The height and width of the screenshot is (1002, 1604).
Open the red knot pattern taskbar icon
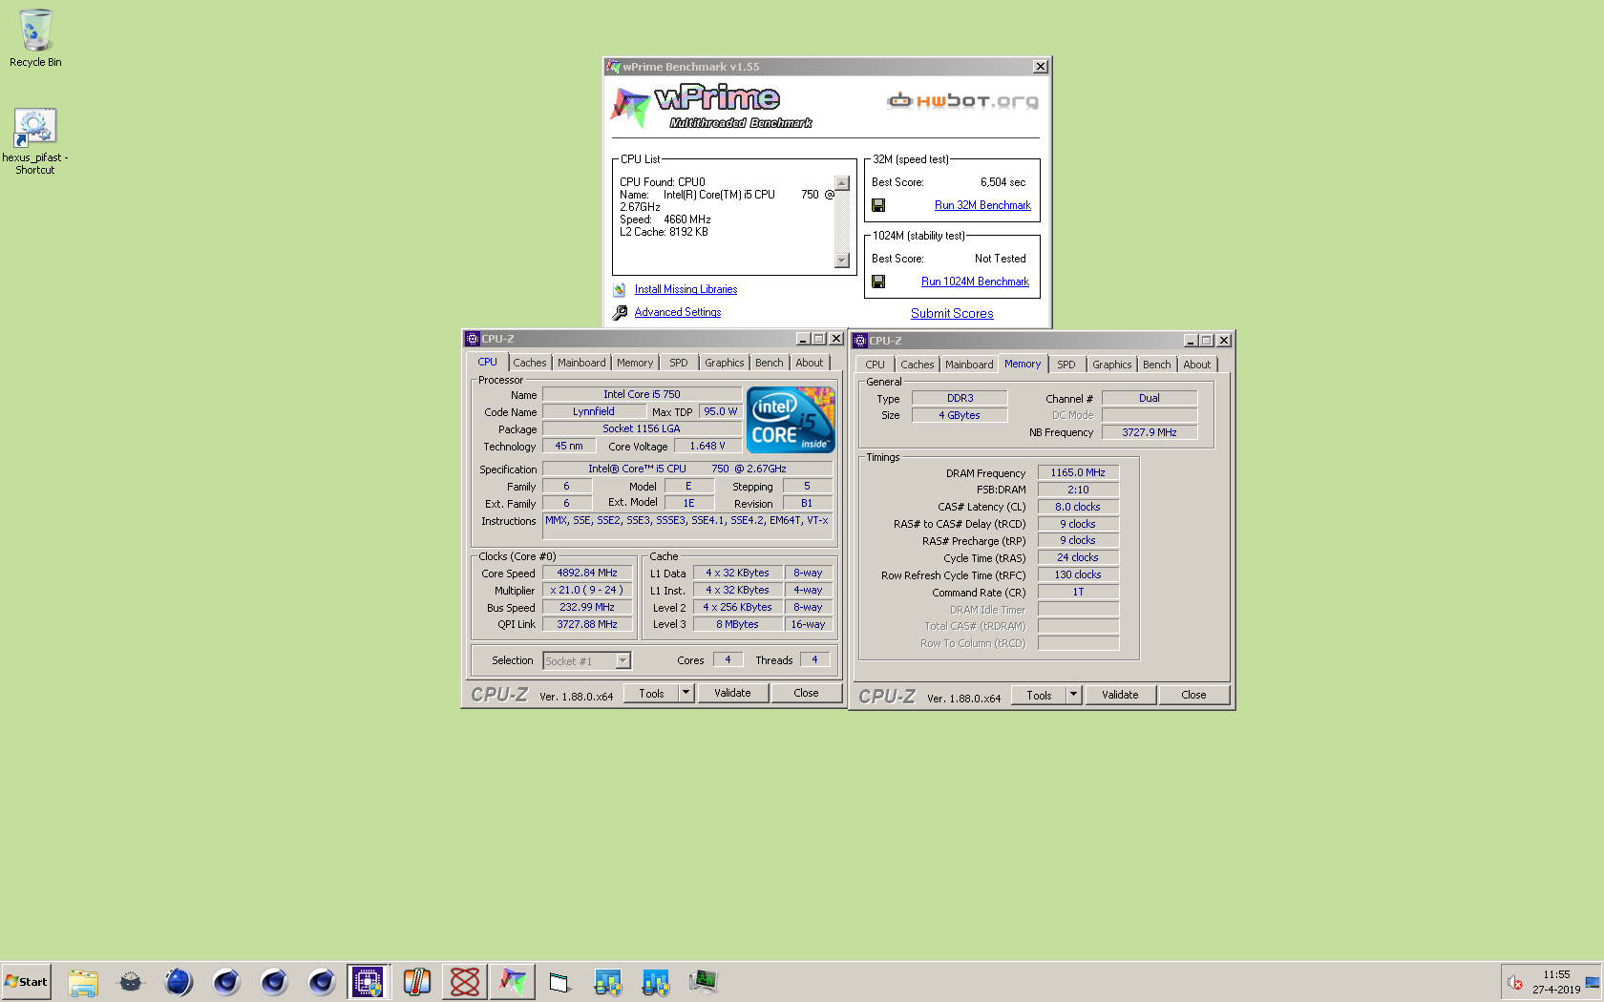pos(465,982)
